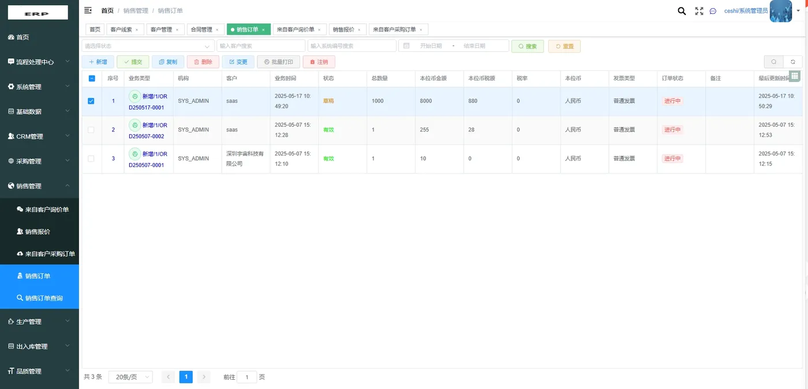Uncheck the checkbox for row 1
Viewport: 808px width, 389px height.
tap(91, 101)
